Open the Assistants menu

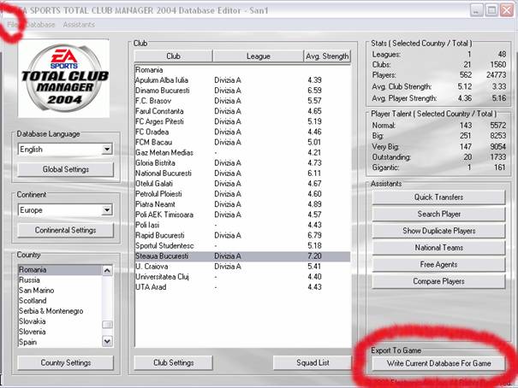pyautogui.click(x=79, y=25)
